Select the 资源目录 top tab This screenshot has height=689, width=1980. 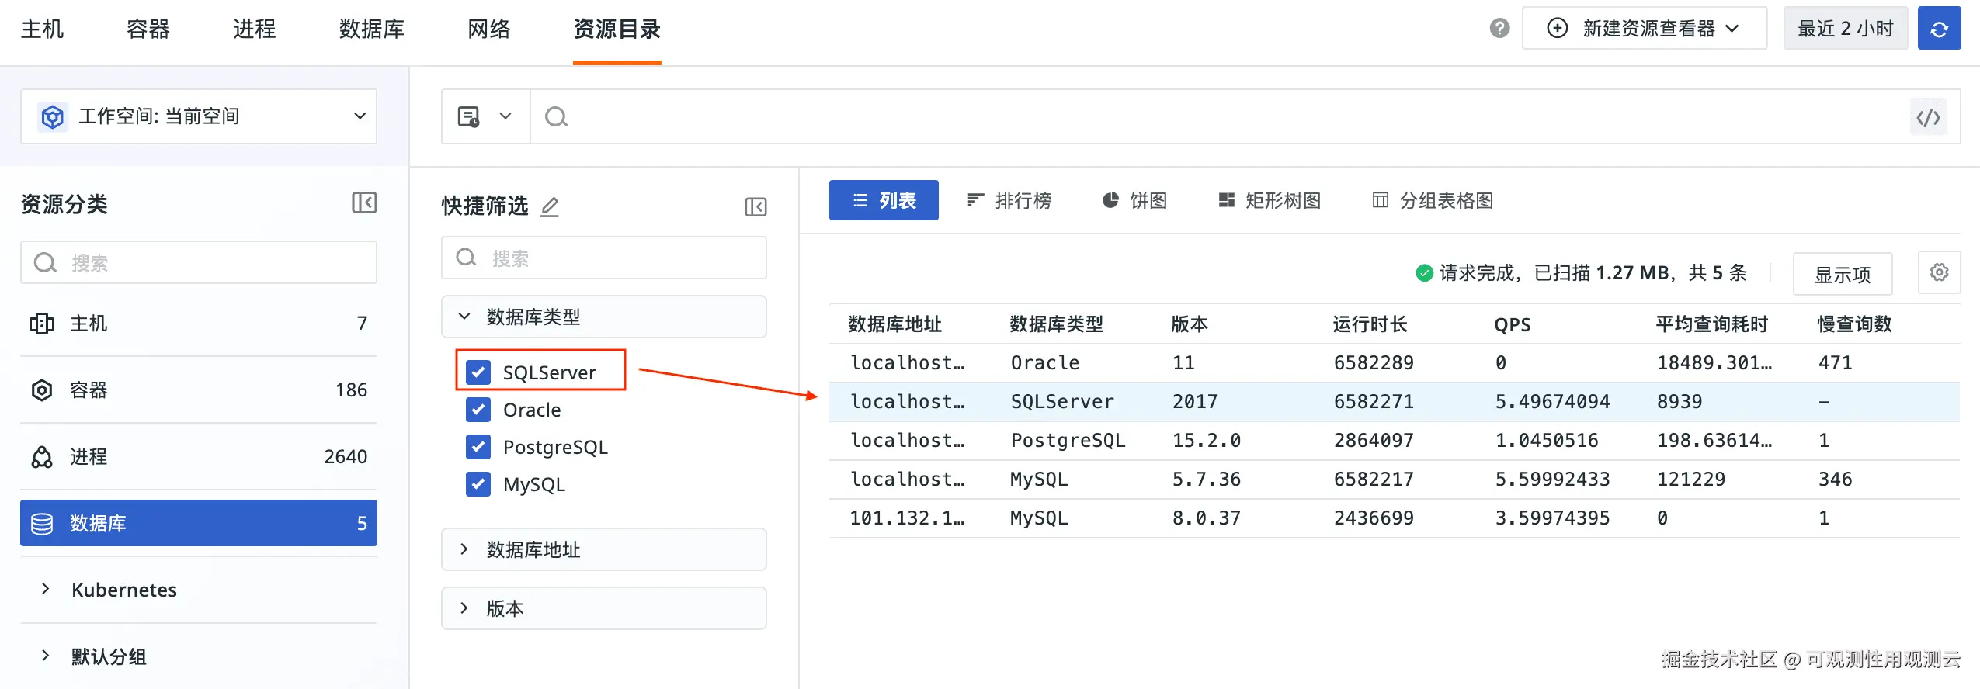(x=617, y=29)
